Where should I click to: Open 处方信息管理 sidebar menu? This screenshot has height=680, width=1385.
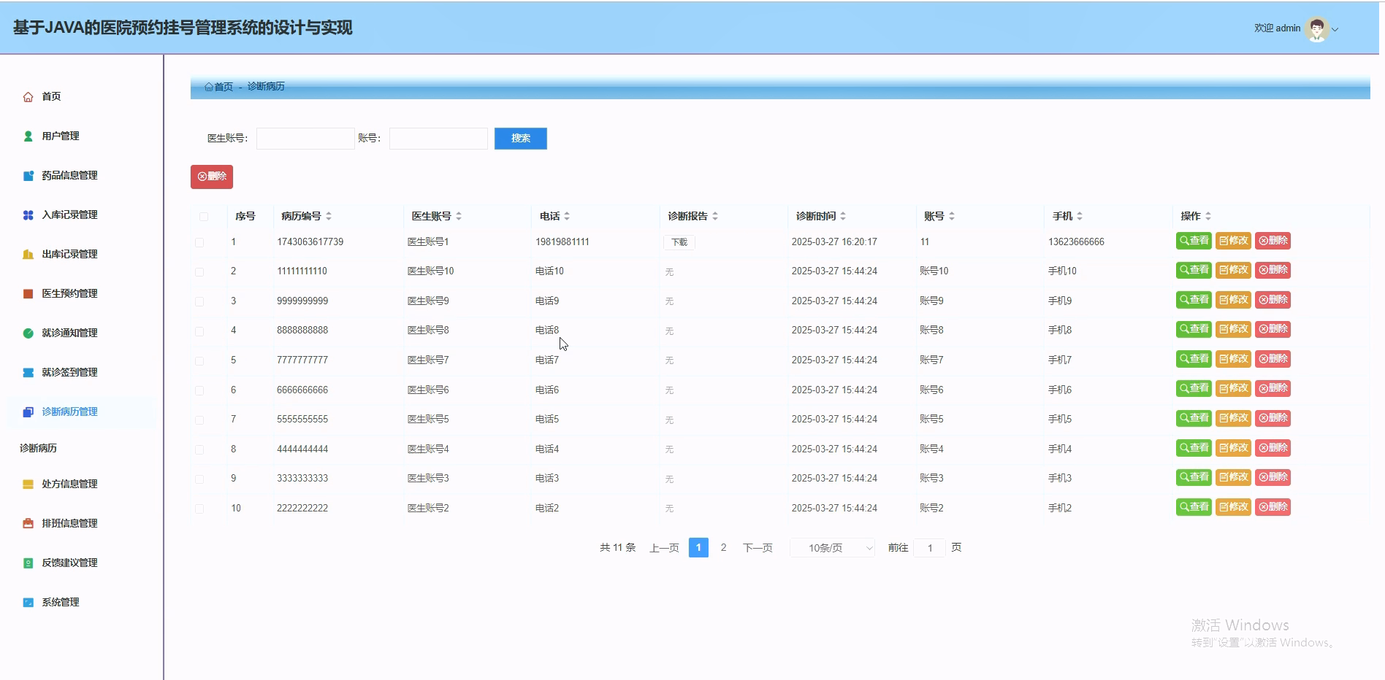[x=69, y=484]
